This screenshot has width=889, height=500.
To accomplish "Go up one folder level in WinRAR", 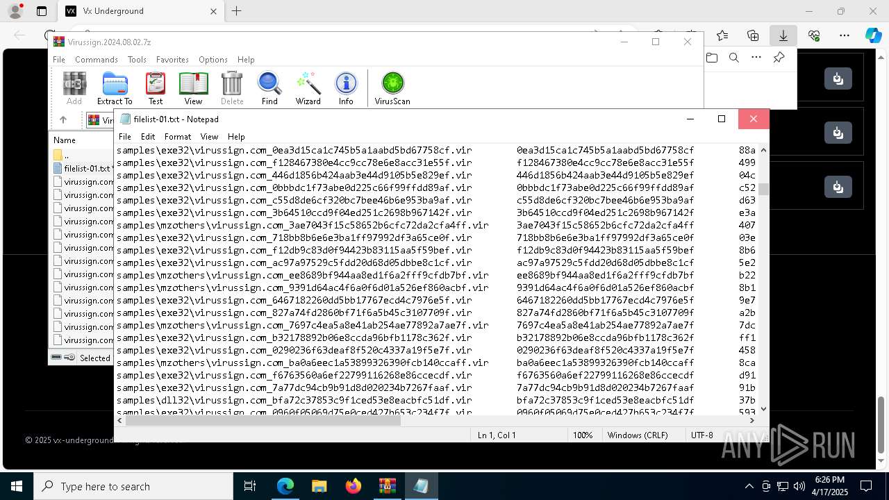I will [x=63, y=120].
